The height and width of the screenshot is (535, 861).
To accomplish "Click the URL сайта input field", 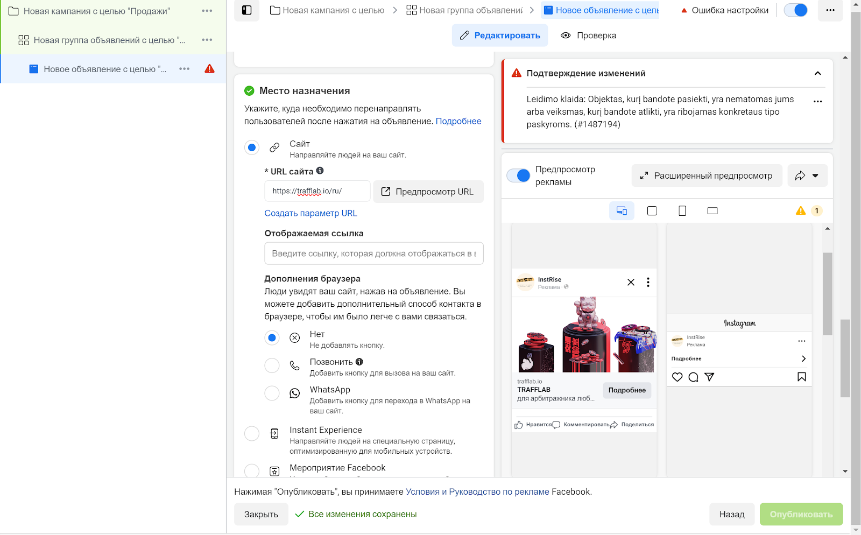I will [x=317, y=191].
